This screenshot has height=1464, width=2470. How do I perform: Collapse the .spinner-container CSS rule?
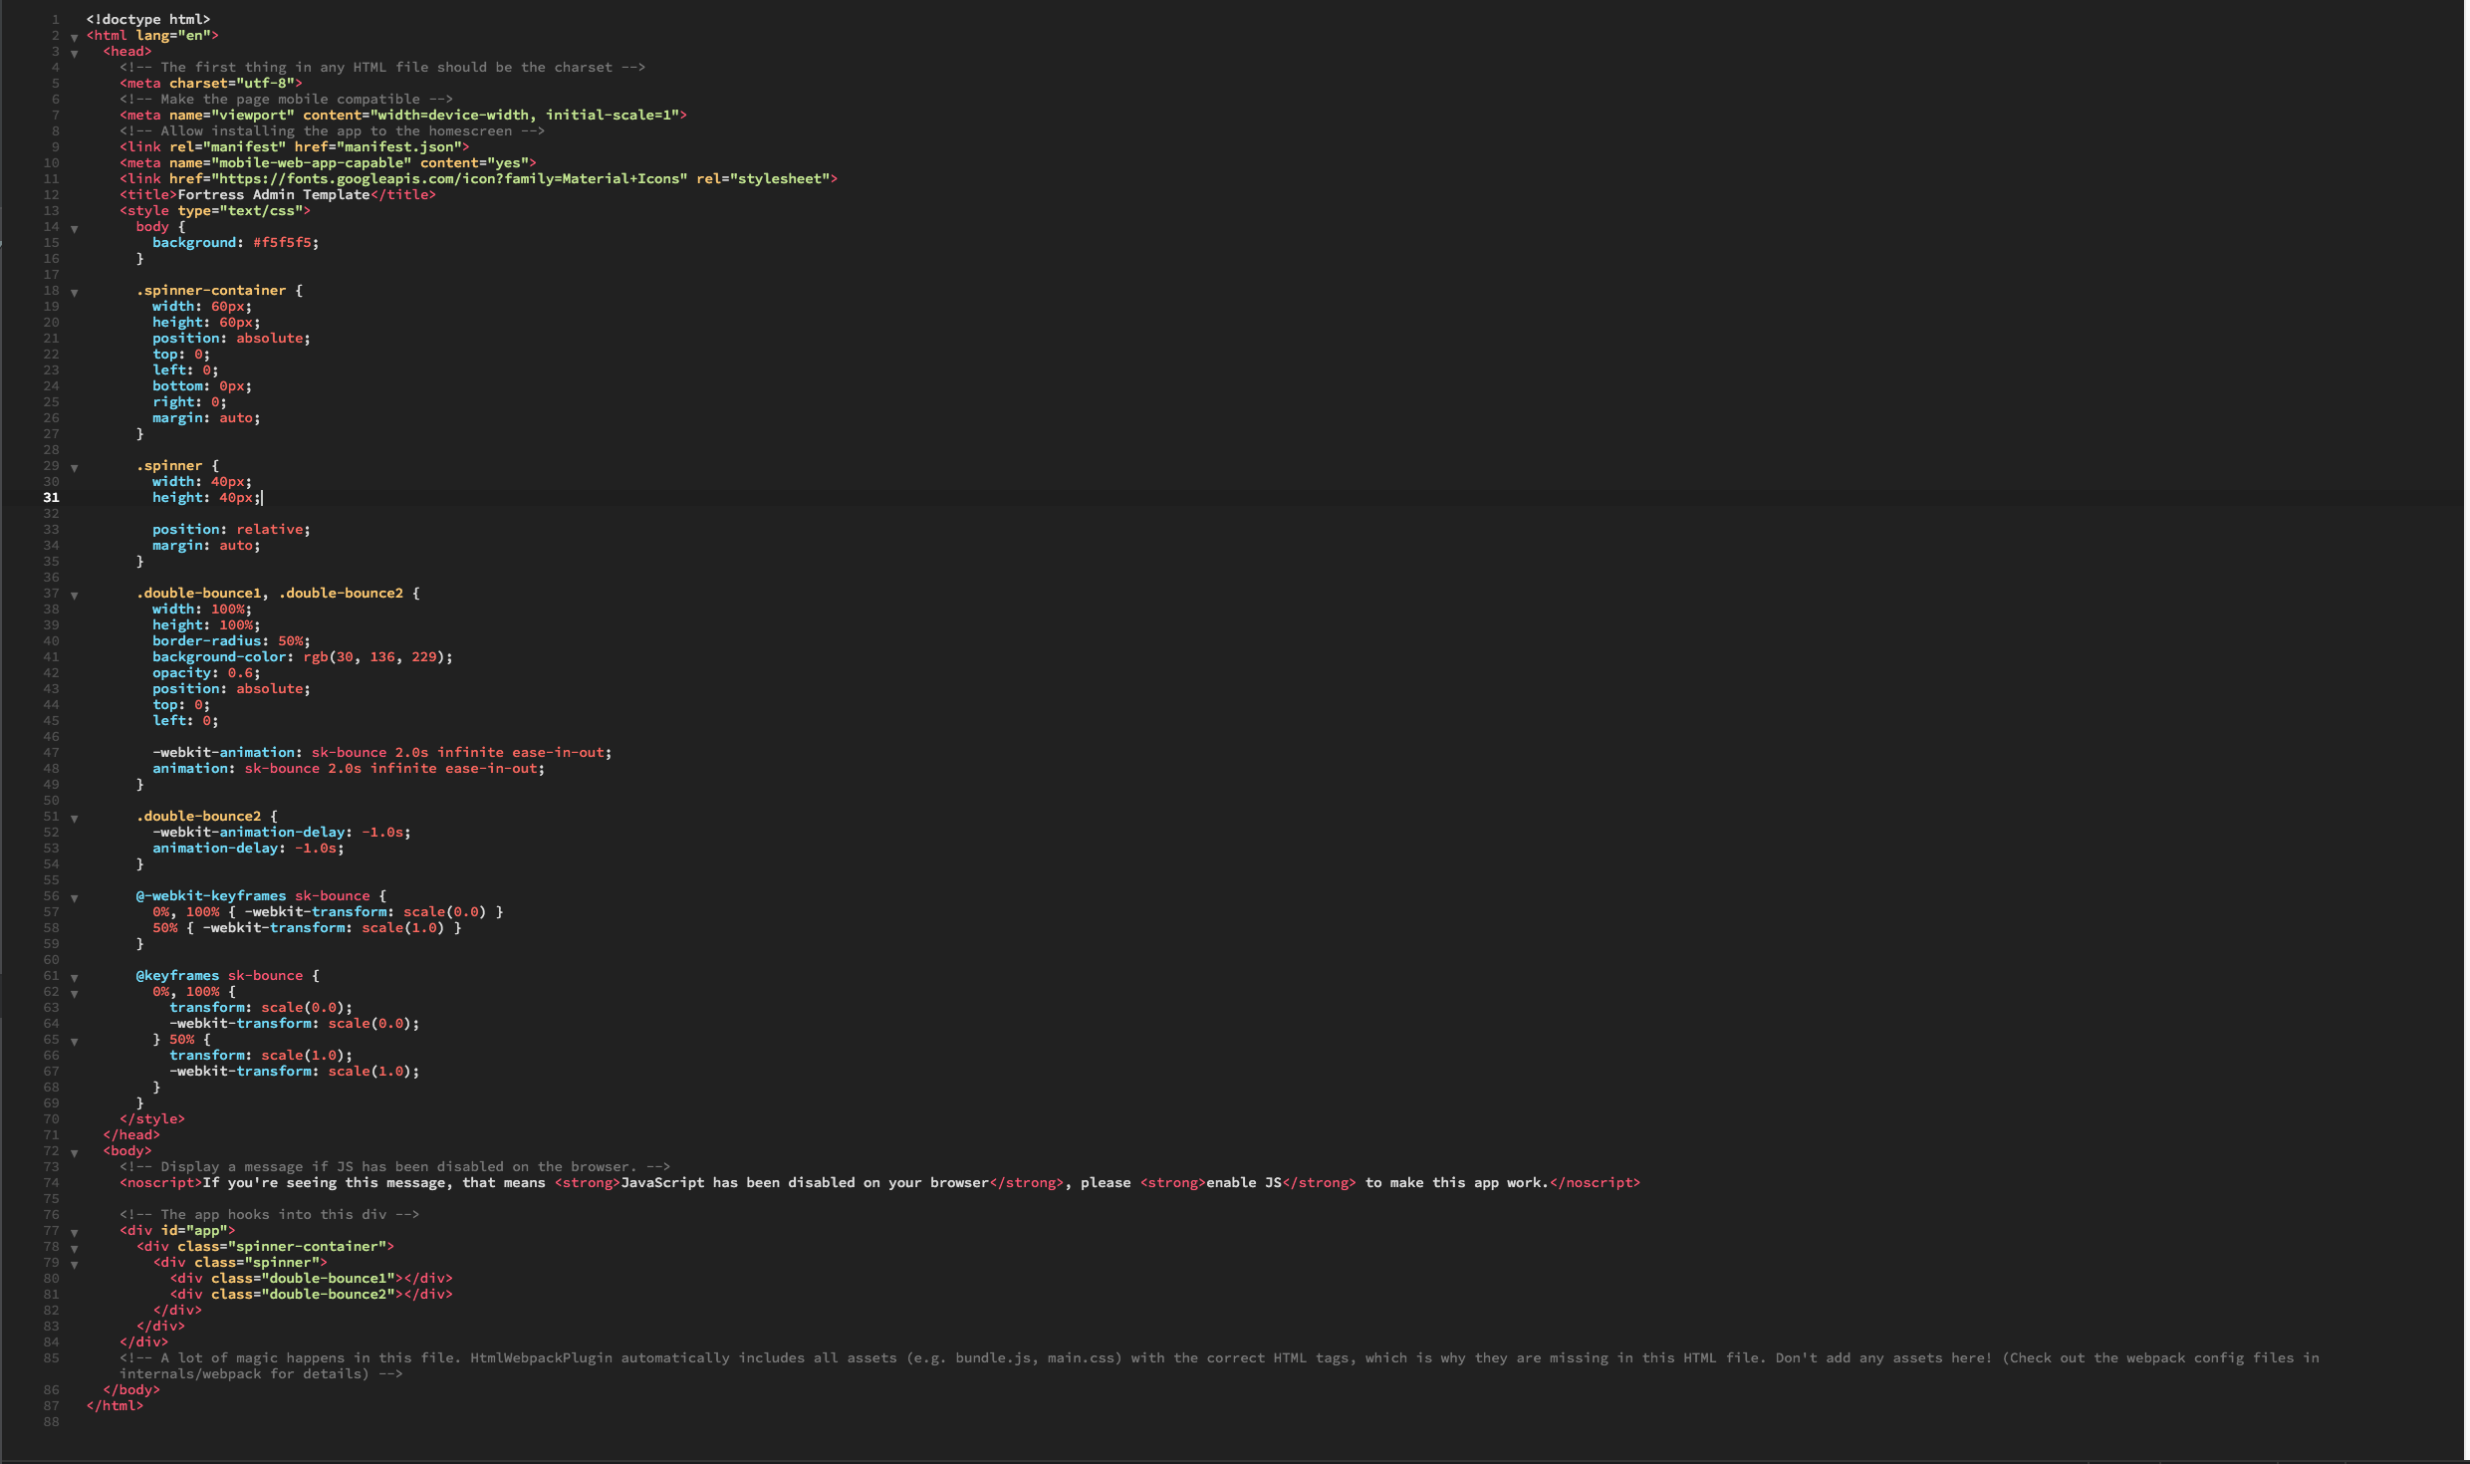pyautogui.click(x=76, y=292)
